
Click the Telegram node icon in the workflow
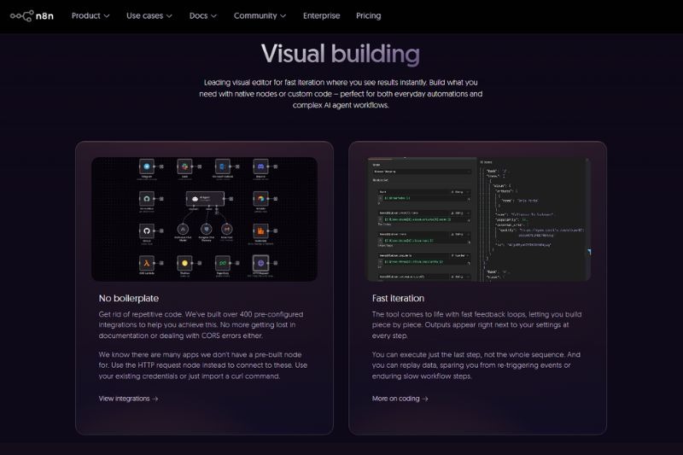[148, 166]
